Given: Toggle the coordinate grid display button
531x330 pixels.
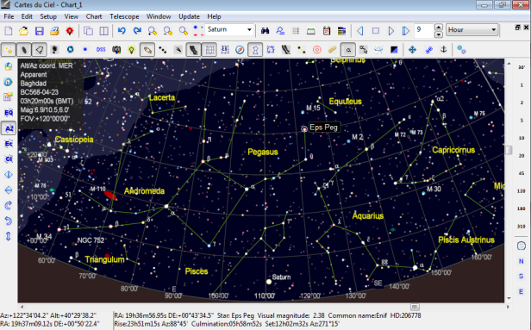Looking at the screenshot, I should 209,50.
